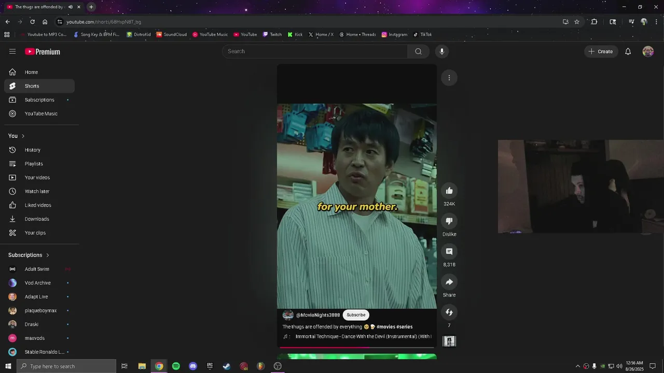Open Epic Games Launcher from taskbar
This screenshot has width=664, height=373.
coord(210,366)
